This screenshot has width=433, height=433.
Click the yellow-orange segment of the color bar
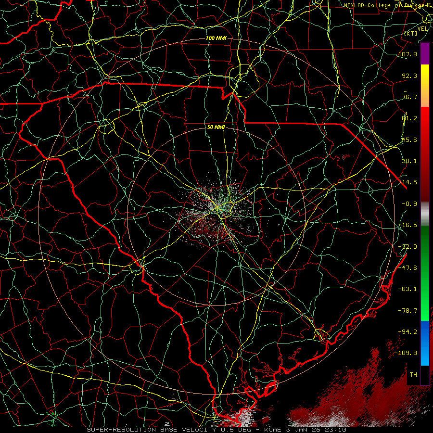(x=425, y=86)
